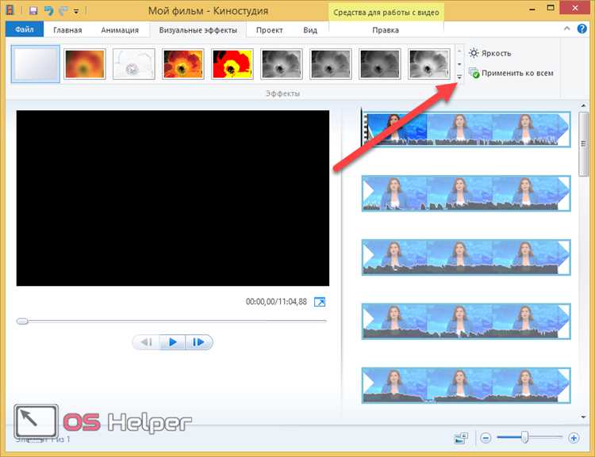
Task: Open the Проект tab
Action: 270,30
